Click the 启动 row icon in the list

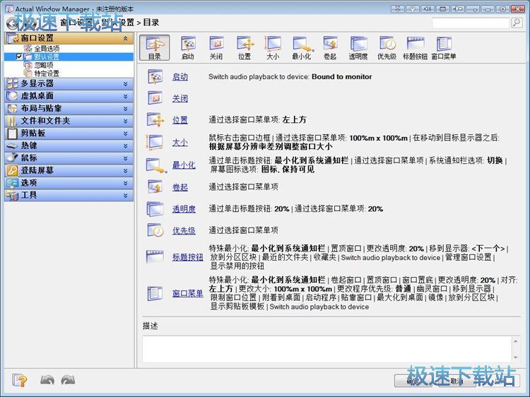(x=155, y=77)
